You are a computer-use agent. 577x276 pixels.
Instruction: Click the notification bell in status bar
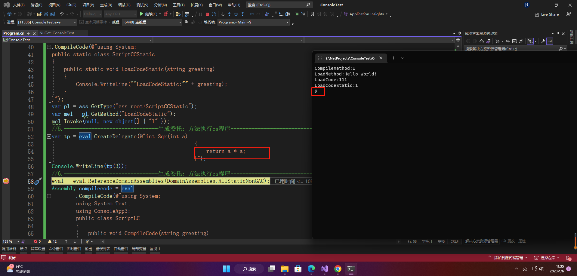pos(568,258)
